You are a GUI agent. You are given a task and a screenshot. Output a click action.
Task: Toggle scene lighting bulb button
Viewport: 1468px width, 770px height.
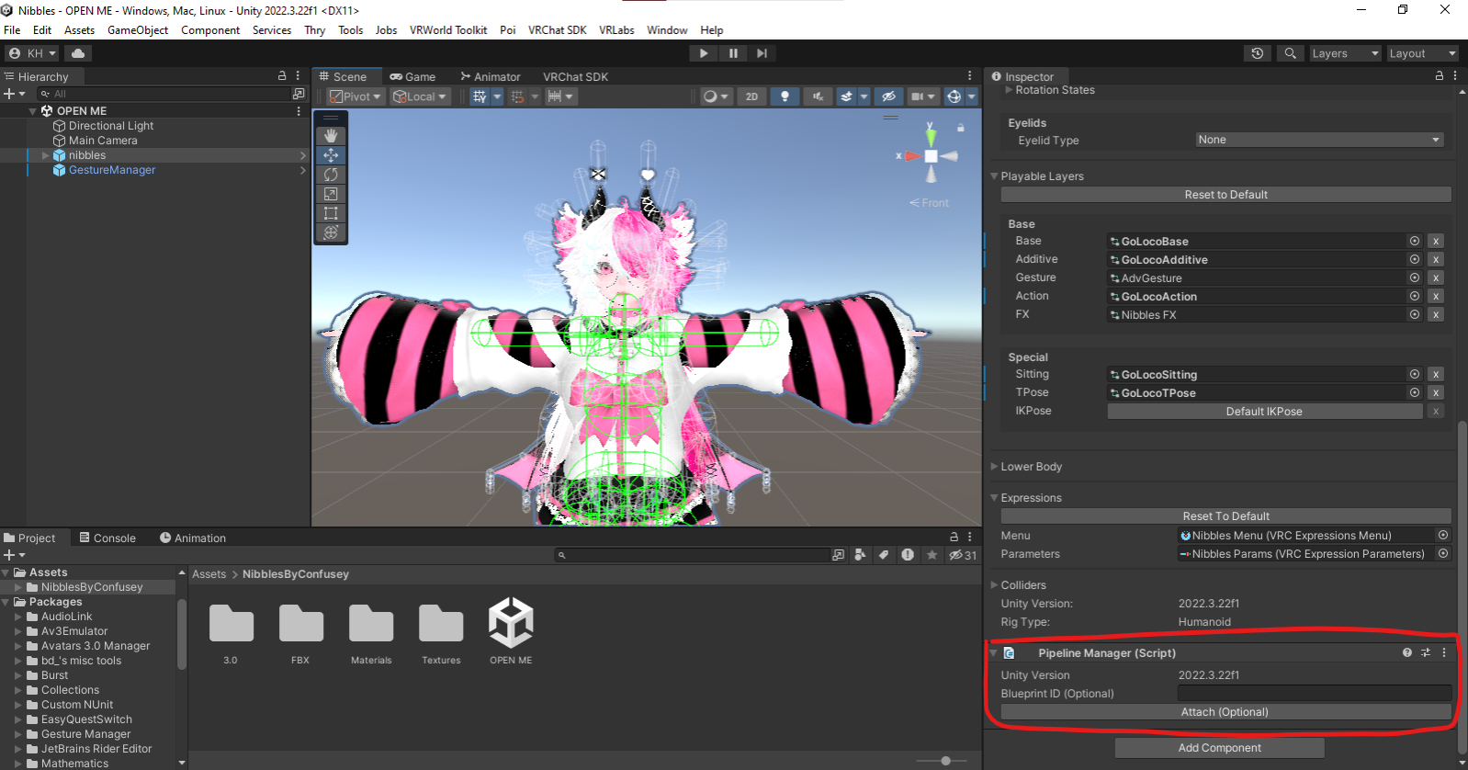pyautogui.click(x=785, y=96)
